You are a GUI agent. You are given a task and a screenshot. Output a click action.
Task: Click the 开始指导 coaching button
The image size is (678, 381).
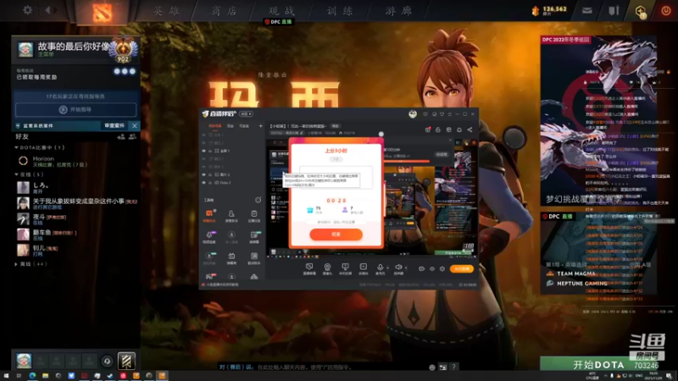pyautogui.click(x=75, y=110)
